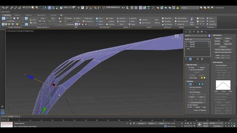Activate the Select and Rotate tool

coord(53,8)
